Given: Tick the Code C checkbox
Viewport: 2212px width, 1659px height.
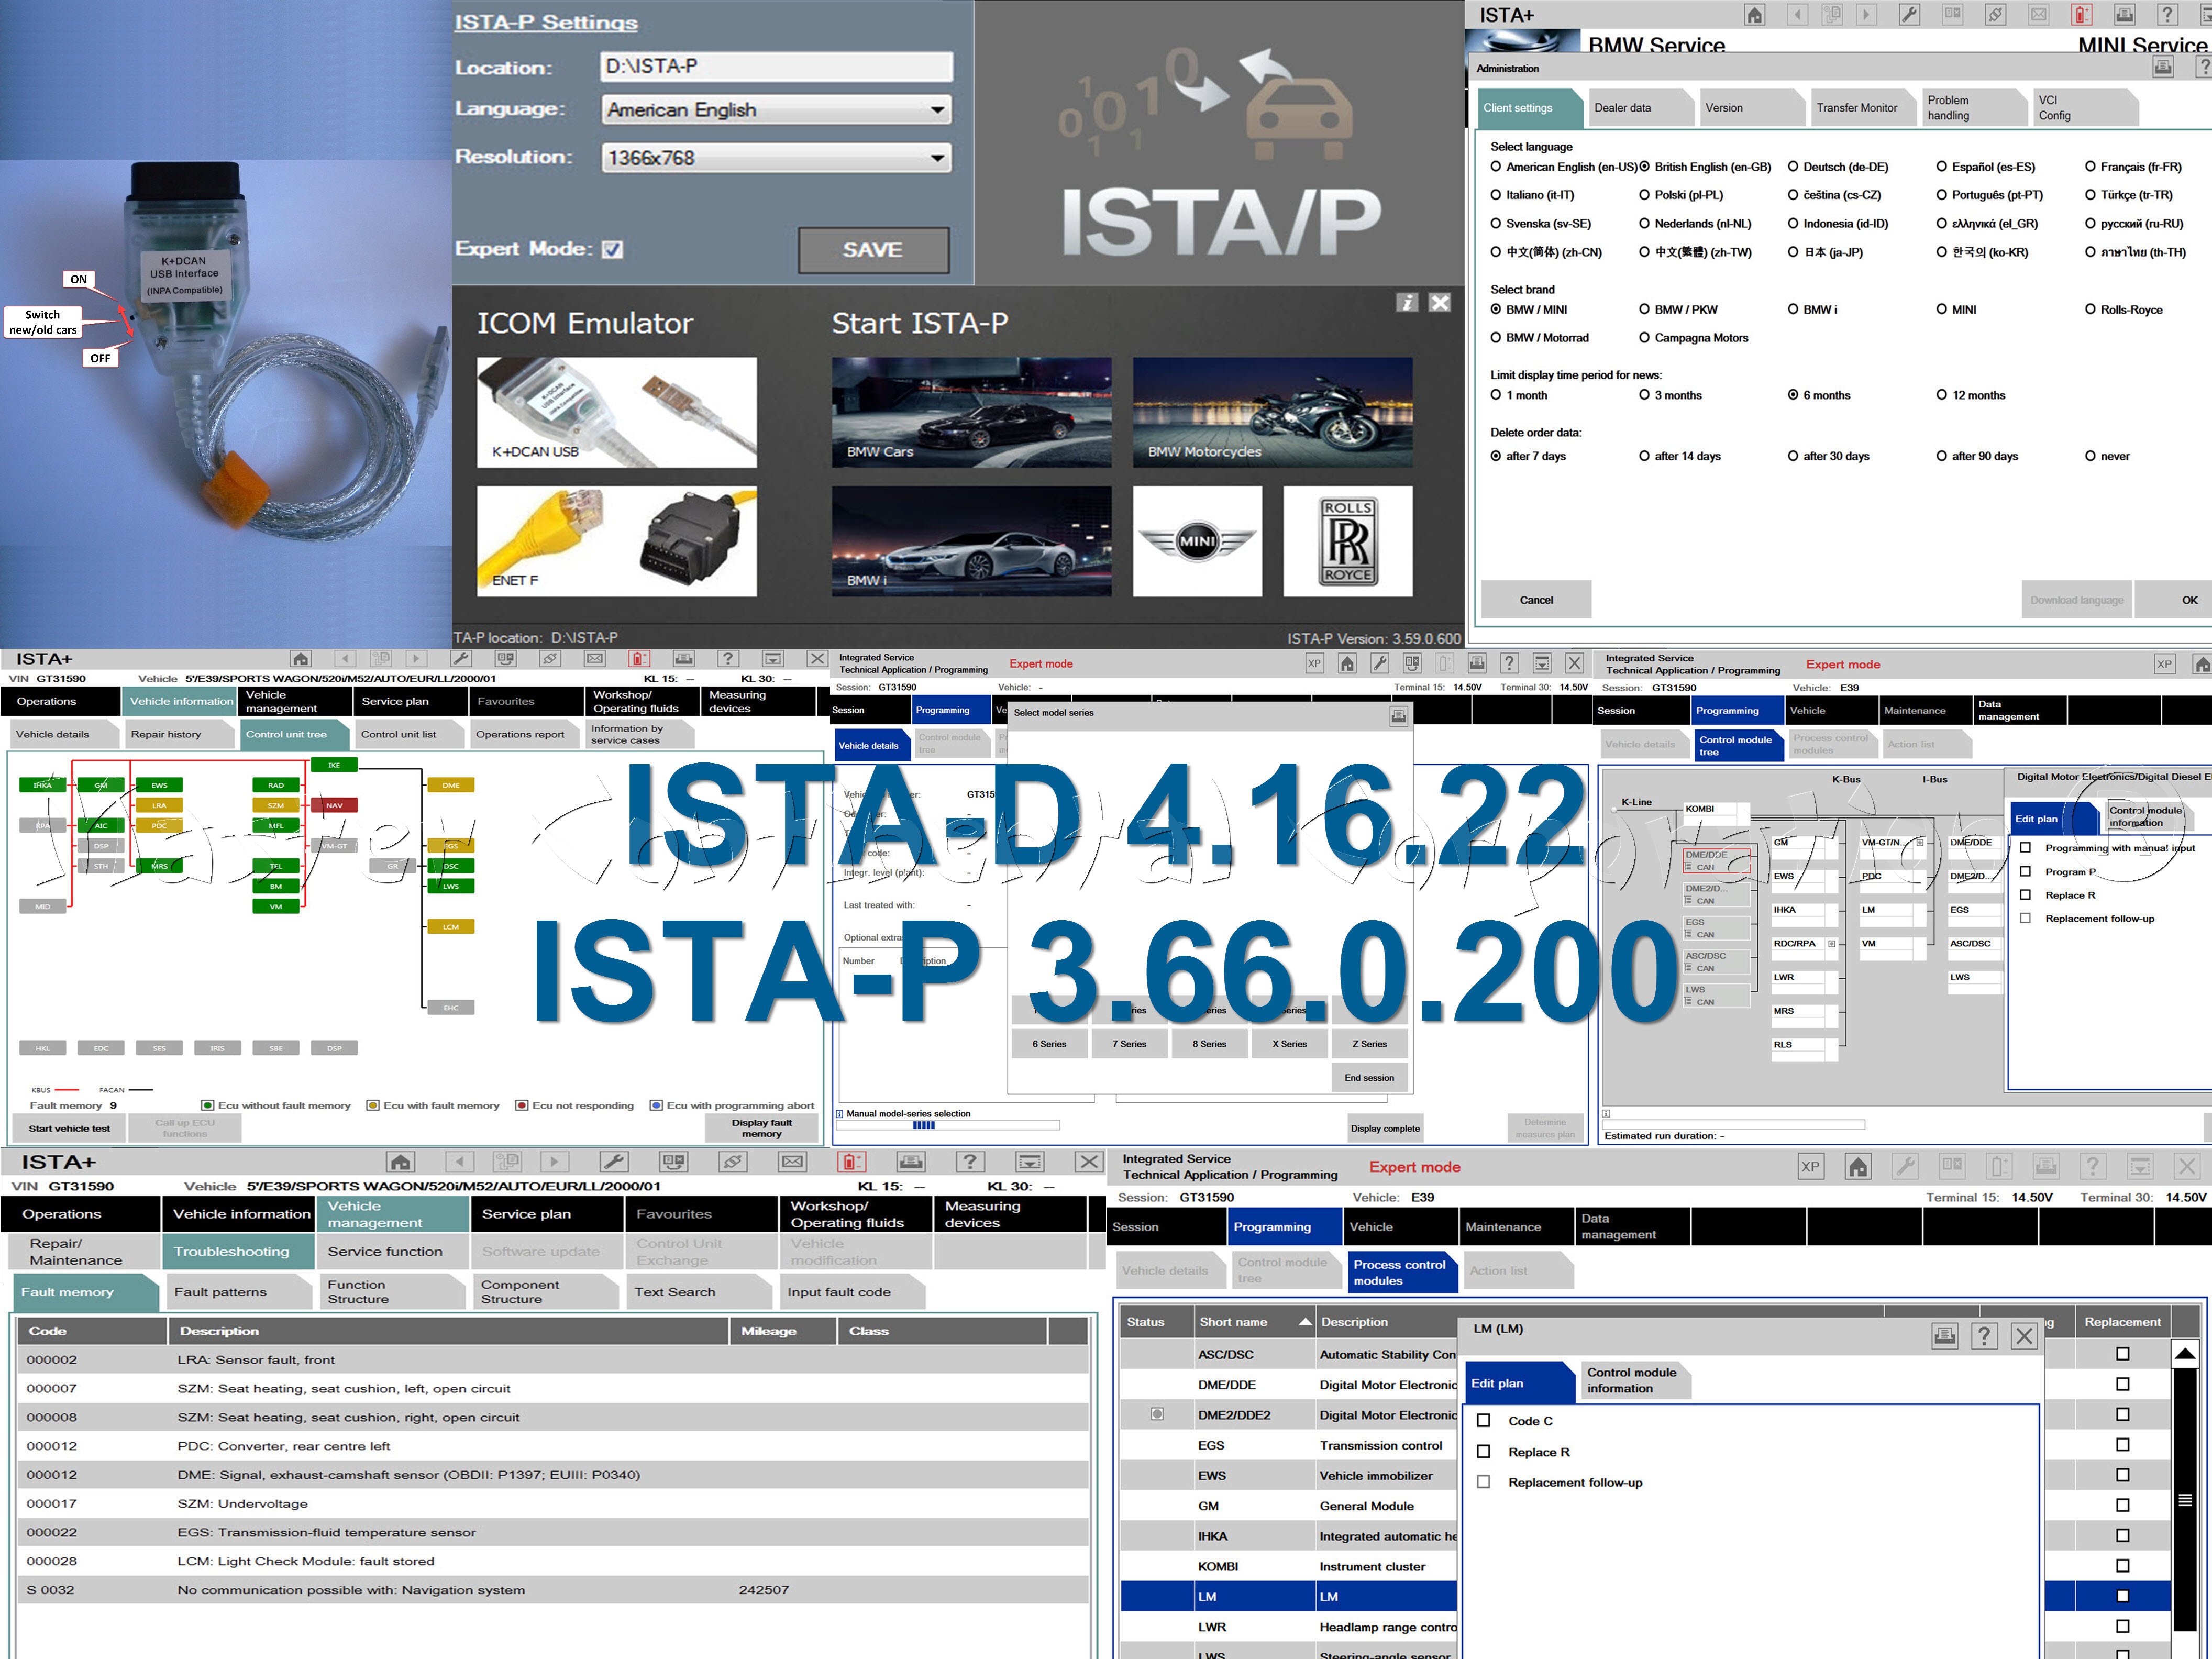Looking at the screenshot, I should click(x=1484, y=1421).
